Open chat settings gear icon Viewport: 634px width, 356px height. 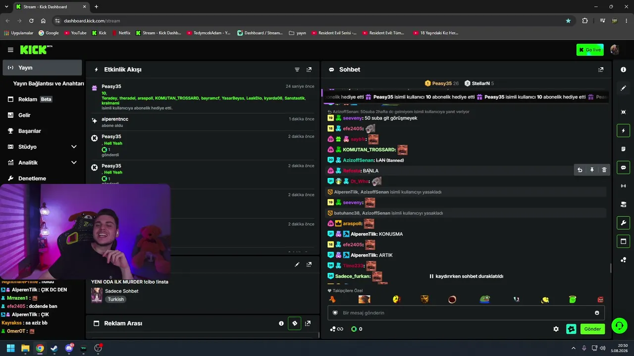(556, 329)
